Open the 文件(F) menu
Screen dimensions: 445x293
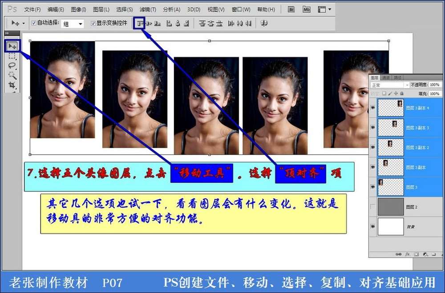32,9
